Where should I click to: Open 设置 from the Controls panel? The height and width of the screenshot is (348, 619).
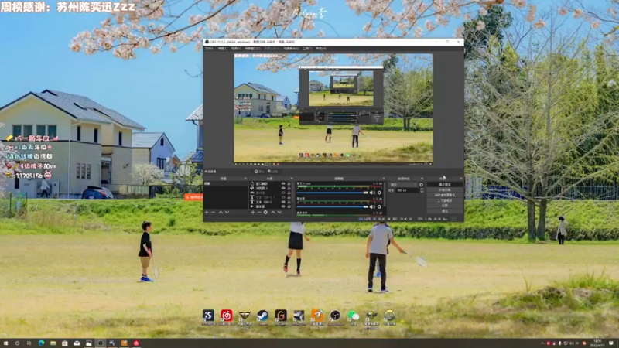tap(445, 205)
